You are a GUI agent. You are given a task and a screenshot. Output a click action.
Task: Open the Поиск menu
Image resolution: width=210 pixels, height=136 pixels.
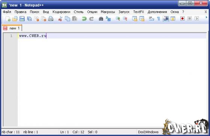tap(34, 12)
